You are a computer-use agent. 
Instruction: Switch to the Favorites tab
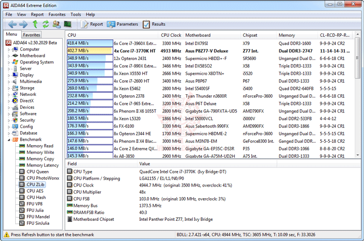click(x=31, y=35)
